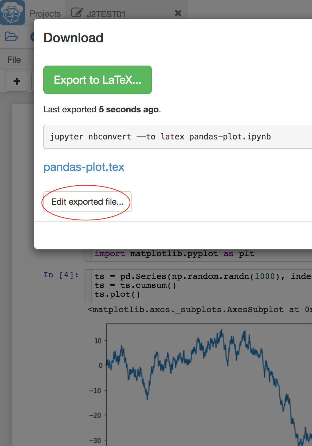Click the Edit exported file button
The image size is (312, 446).
tap(87, 202)
